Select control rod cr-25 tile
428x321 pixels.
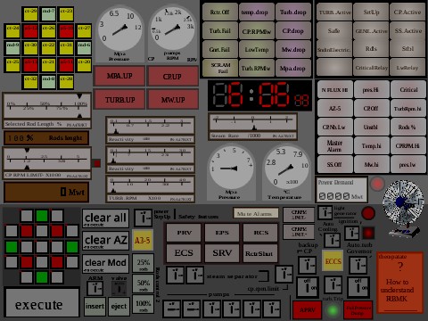click(x=12, y=65)
